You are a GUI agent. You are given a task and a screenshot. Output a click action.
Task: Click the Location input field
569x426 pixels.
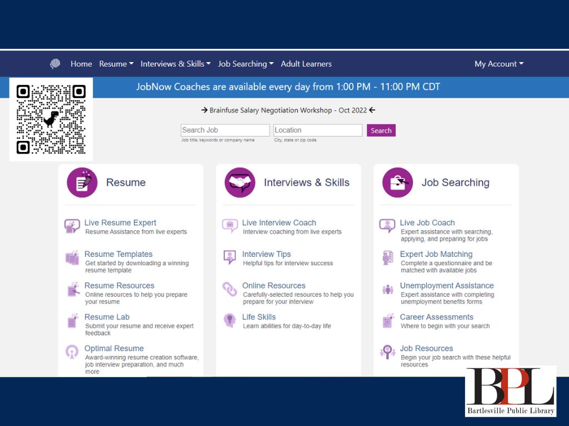click(318, 130)
